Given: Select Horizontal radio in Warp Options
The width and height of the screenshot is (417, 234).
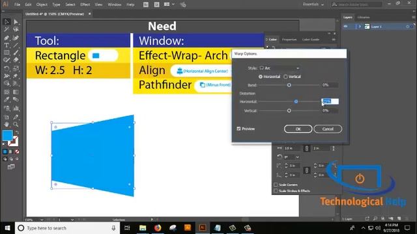Looking at the screenshot, I should pos(261,77).
